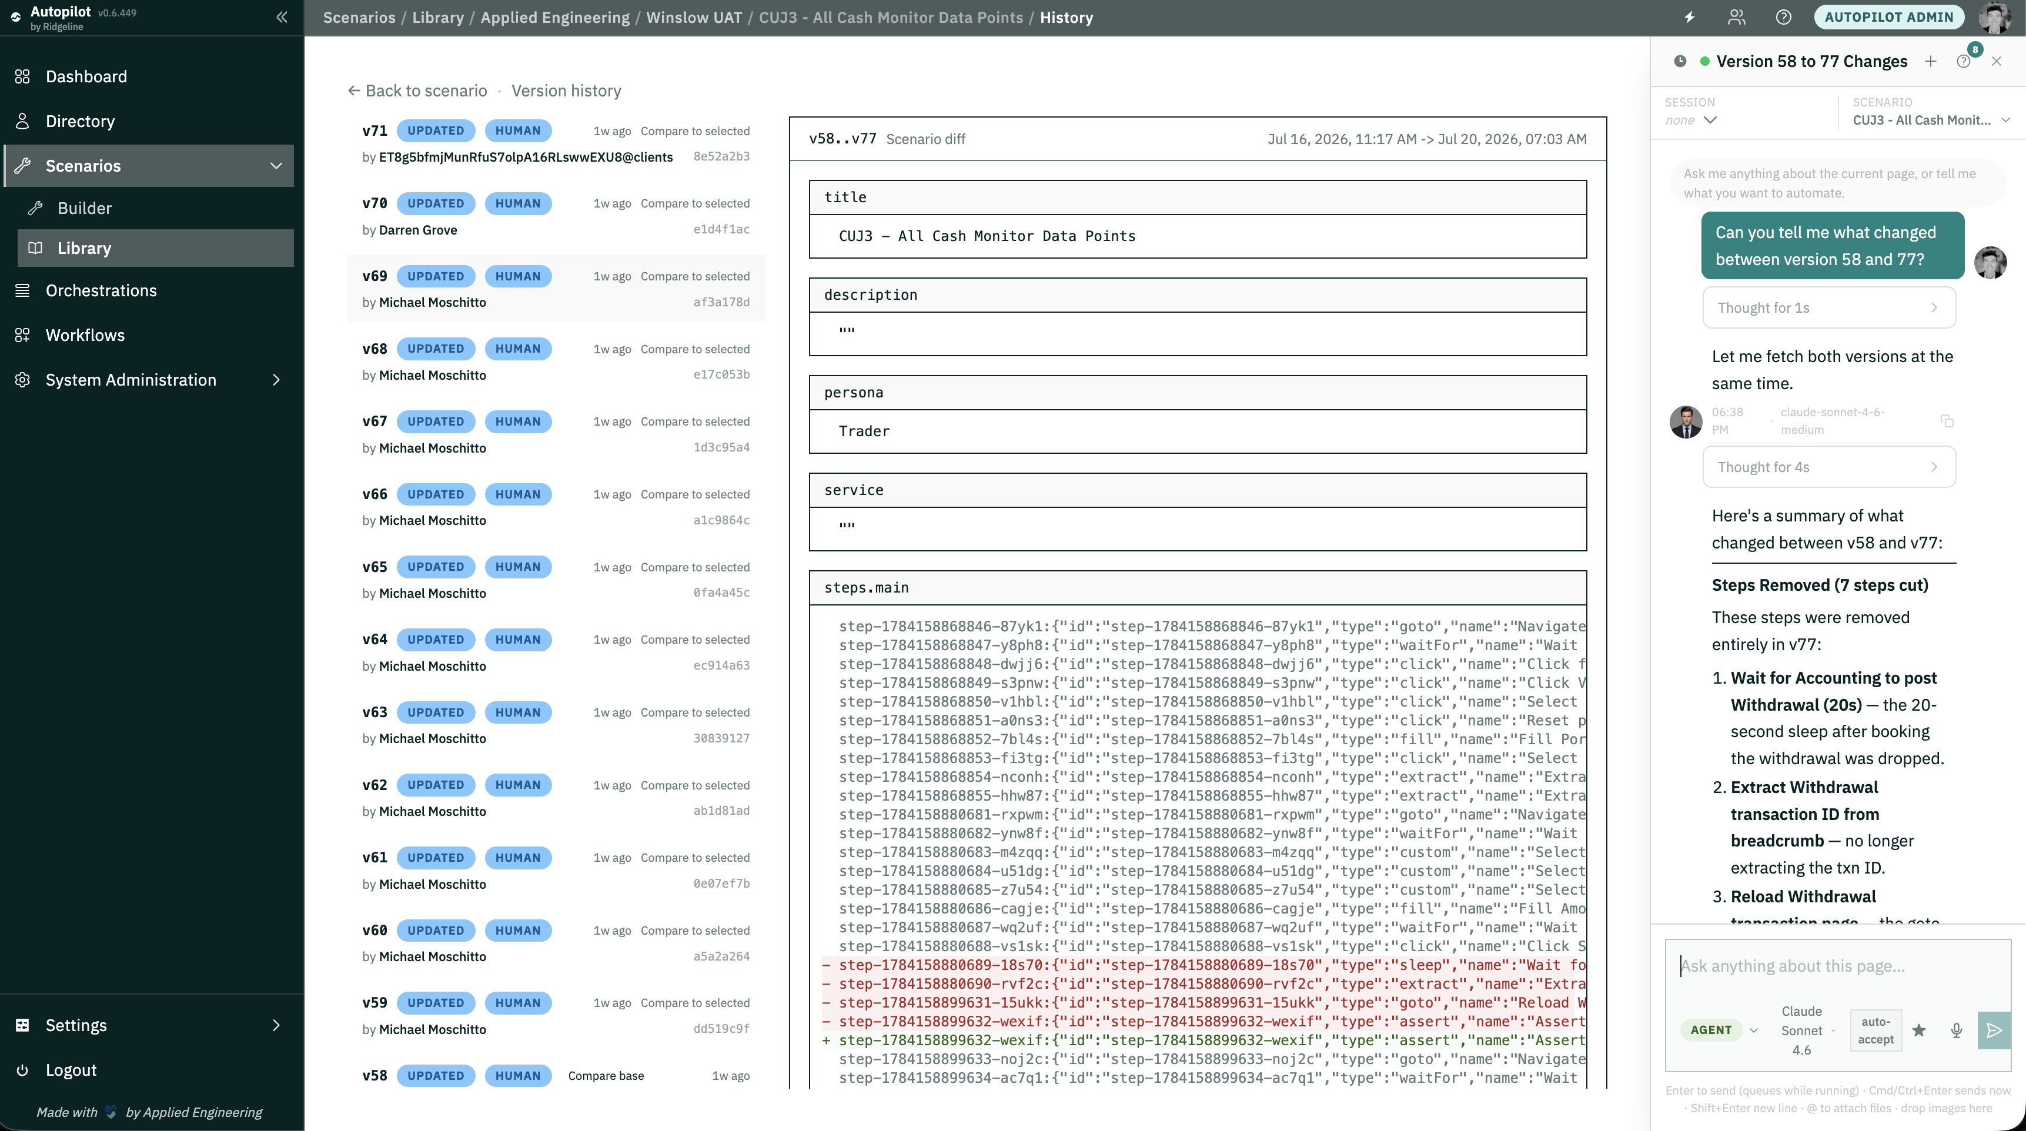Start new chat with plus icon

click(x=1930, y=61)
